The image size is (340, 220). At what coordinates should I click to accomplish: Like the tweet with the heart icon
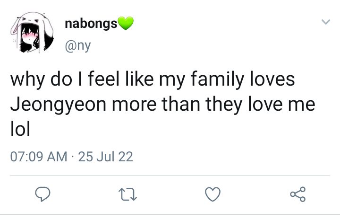click(212, 194)
